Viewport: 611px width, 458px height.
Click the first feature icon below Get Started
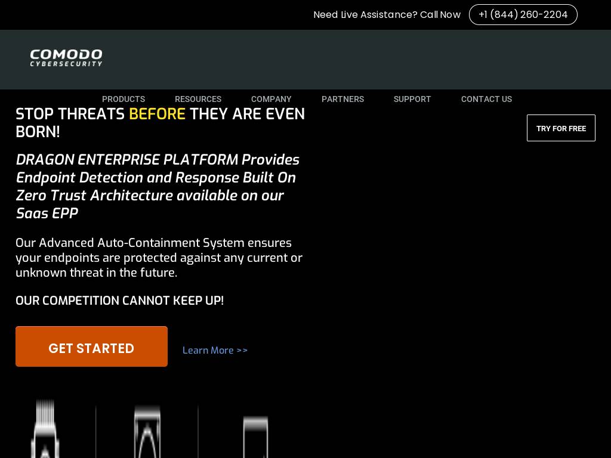[x=45, y=429]
